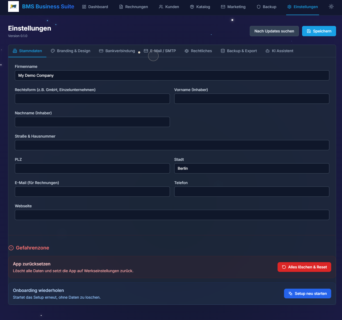Click the Backup & Export database icon
Screen dimensions: 342x320
point(223,51)
